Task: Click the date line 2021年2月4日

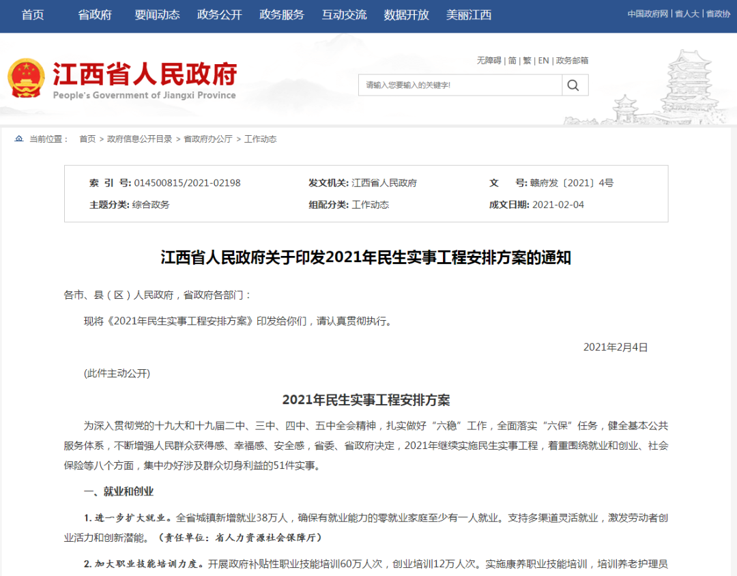Action: click(x=616, y=347)
